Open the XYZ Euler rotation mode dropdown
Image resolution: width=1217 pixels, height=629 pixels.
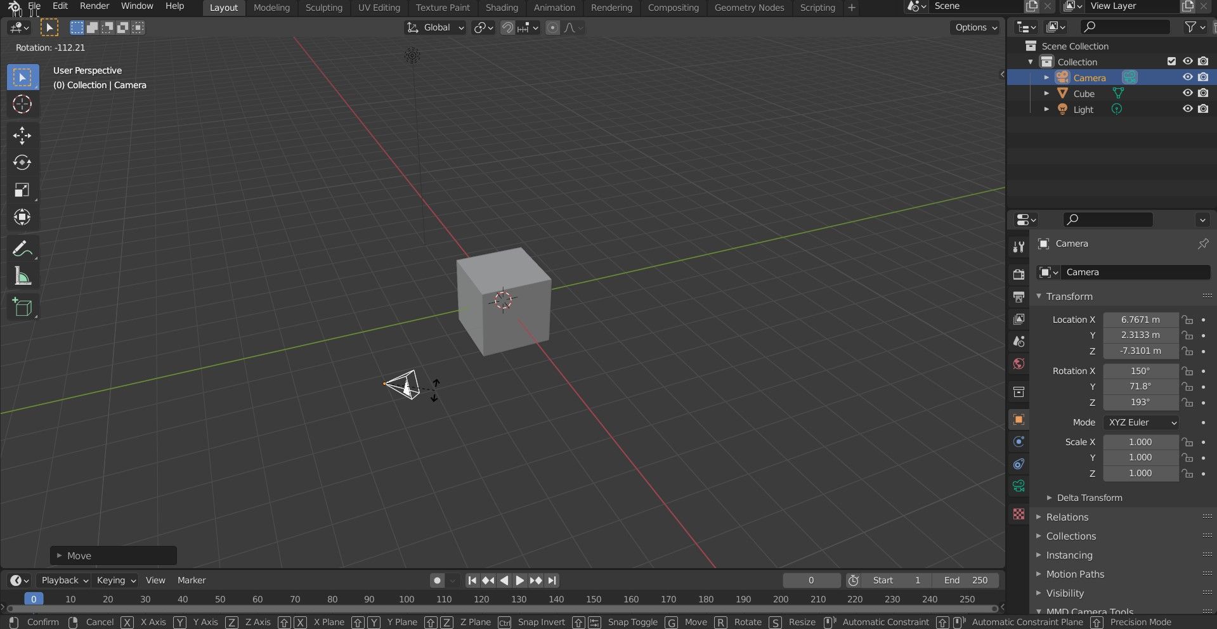(1142, 422)
